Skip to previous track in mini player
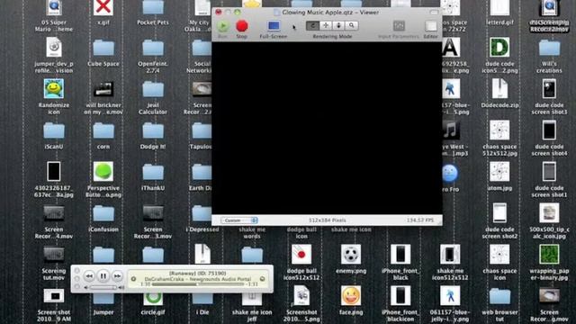The height and width of the screenshot is (324, 576). click(89, 276)
